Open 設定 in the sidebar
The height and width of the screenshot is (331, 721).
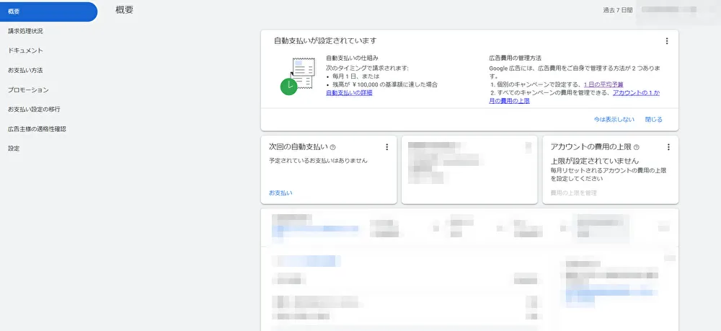[14, 149]
